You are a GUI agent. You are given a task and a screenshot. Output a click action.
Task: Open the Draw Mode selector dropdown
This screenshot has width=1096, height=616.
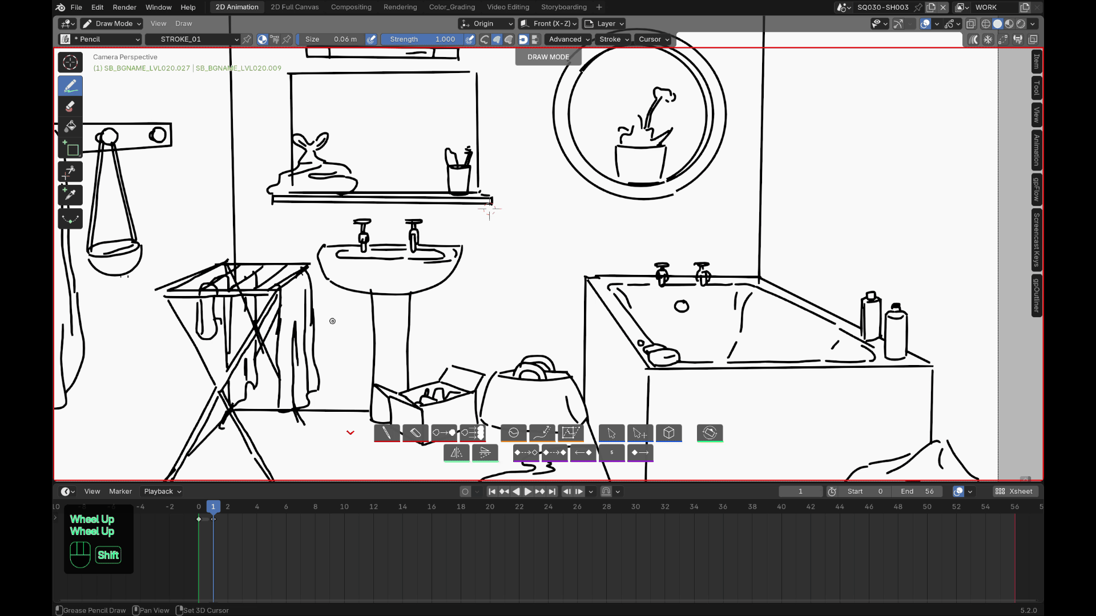coord(111,24)
